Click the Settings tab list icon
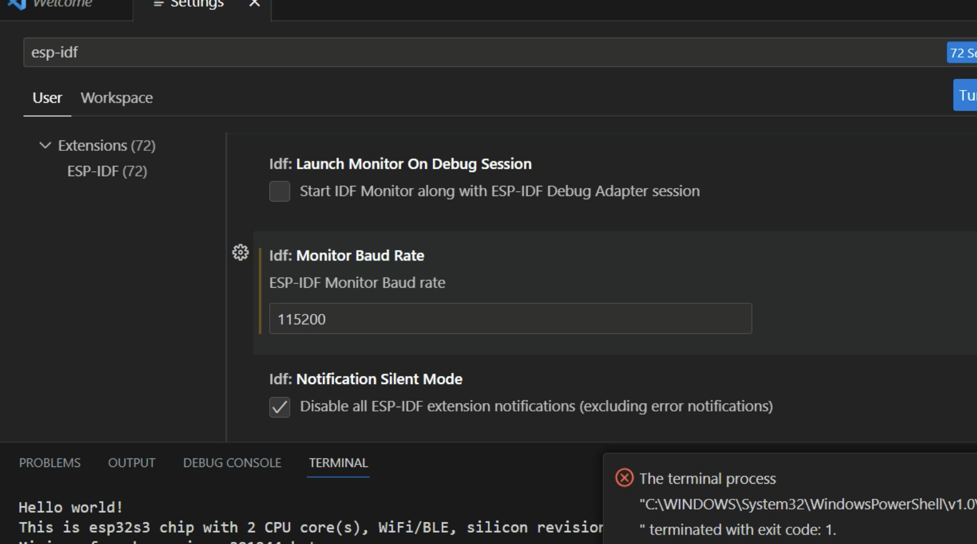 tap(158, 4)
